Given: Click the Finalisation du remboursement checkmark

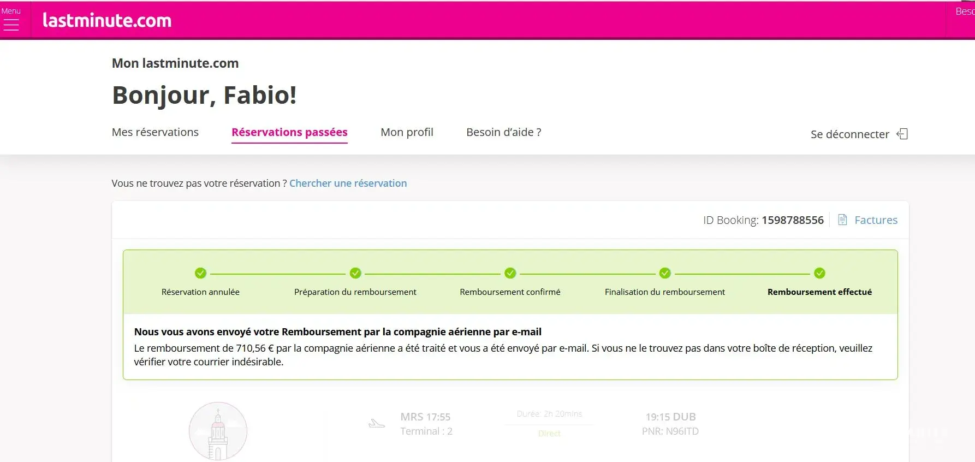Looking at the screenshot, I should point(665,273).
